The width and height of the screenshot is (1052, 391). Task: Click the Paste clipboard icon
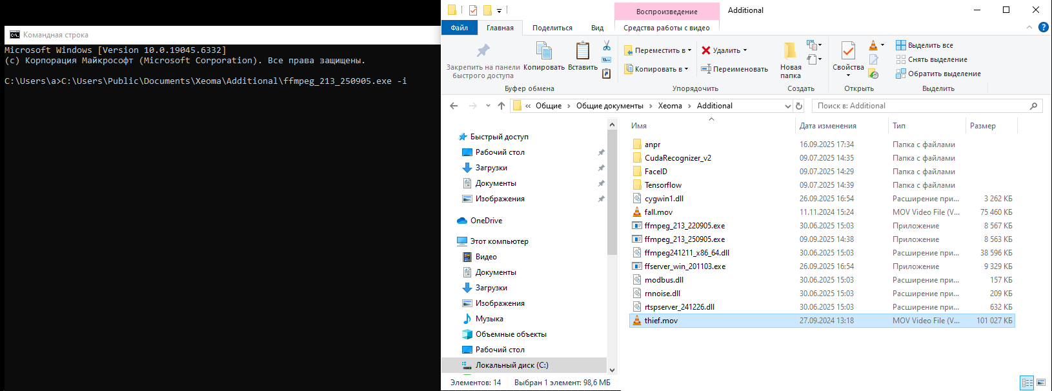582,52
